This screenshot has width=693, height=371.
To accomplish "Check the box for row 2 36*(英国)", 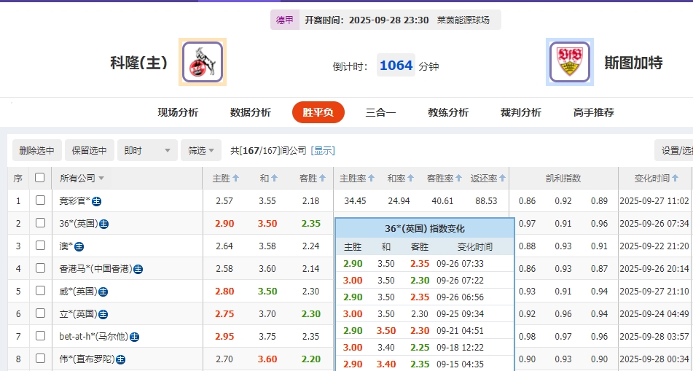I will click(40, 223).
